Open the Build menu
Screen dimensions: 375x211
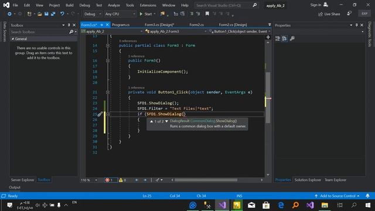pyautogui.click(x=69, y=5)
